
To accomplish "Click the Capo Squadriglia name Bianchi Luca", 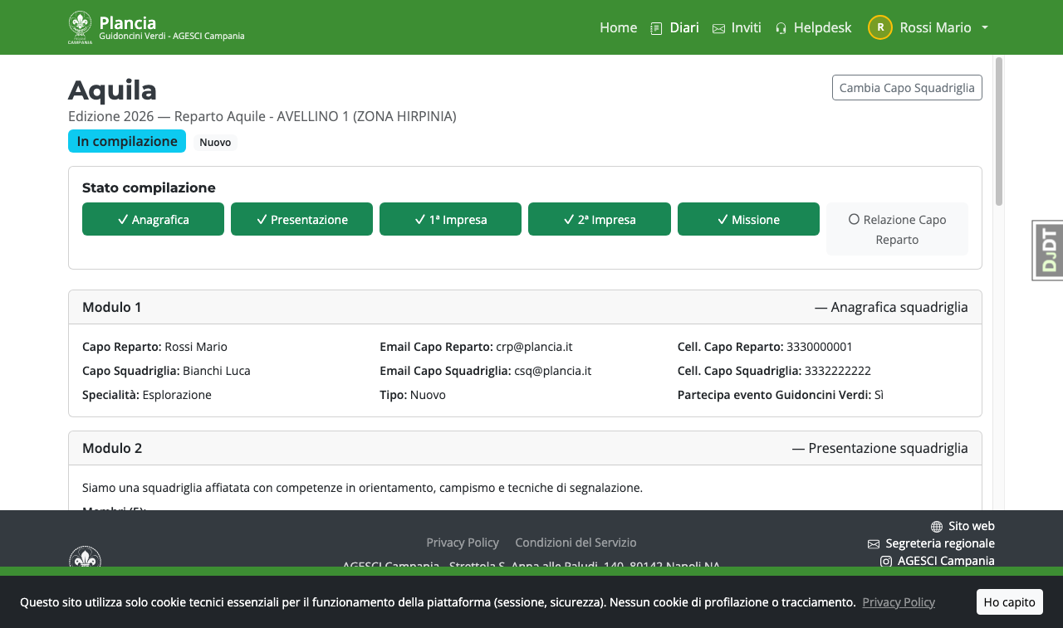I will click(x=217, y=371).
